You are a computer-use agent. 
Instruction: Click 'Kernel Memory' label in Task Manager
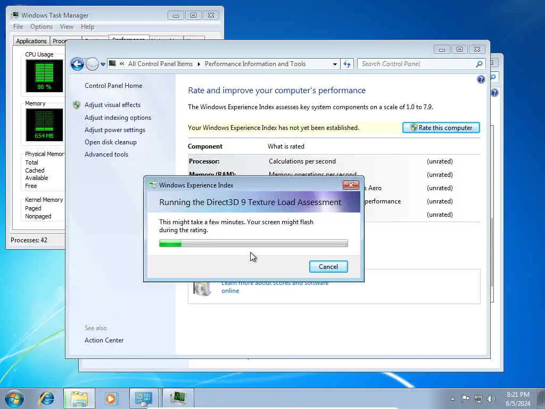point(44,200)
